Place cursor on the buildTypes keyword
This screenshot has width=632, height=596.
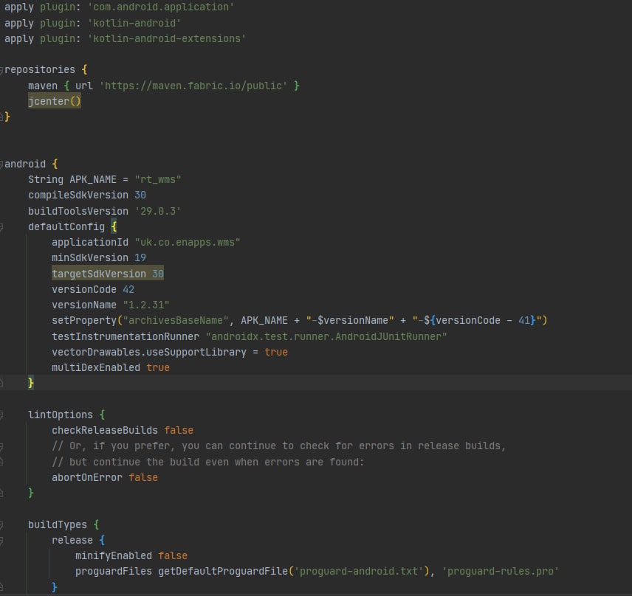point(58,524)
